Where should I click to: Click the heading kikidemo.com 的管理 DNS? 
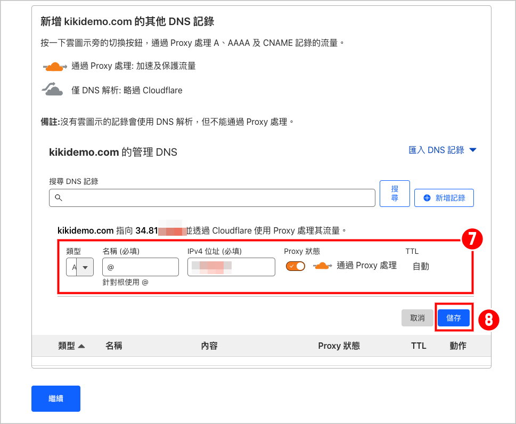(x=113, y=152)
